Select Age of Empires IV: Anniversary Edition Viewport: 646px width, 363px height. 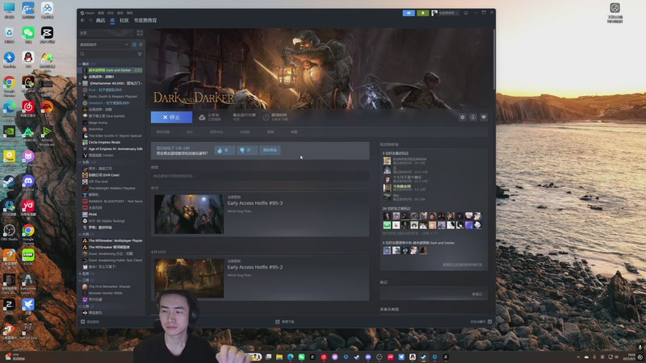coord(111,149)
